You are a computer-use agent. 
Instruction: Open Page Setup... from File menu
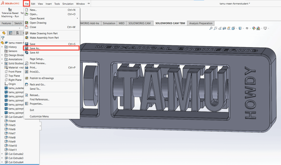(x=52, y=59)
